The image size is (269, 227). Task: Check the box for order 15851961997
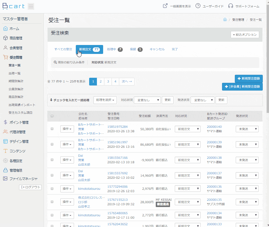[52, 144]
